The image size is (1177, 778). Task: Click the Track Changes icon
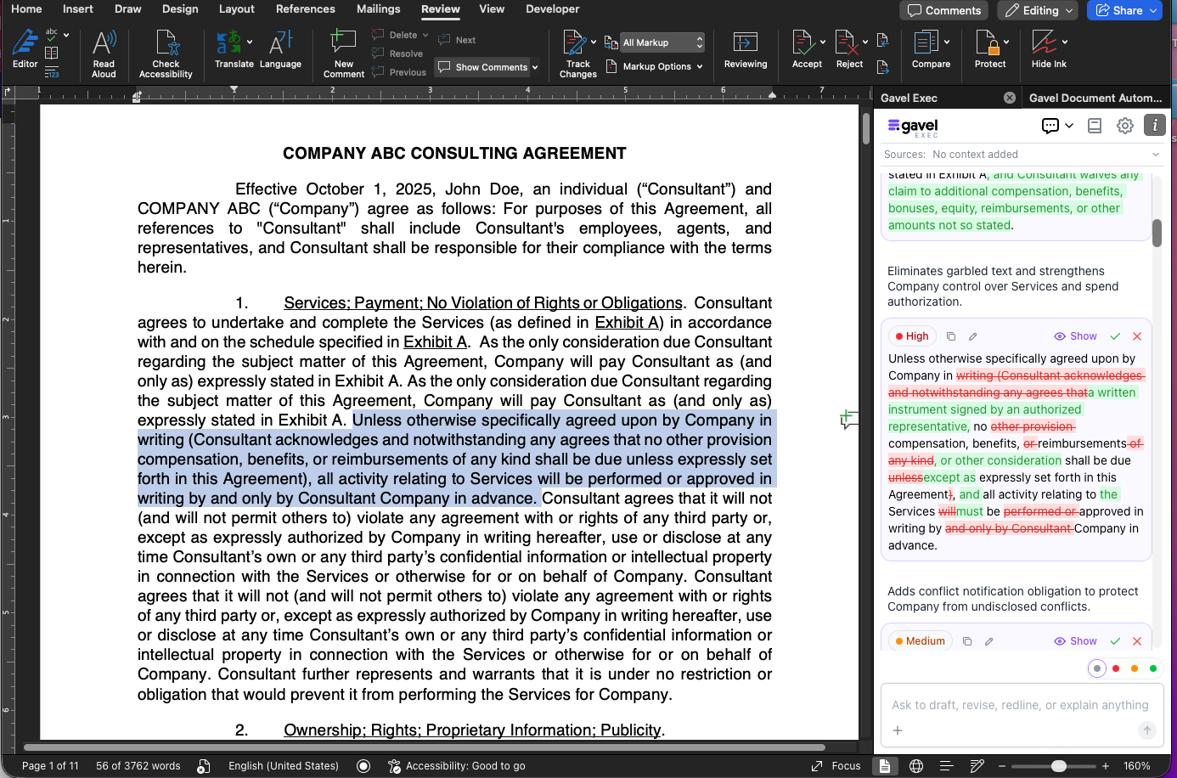point(577,43)
